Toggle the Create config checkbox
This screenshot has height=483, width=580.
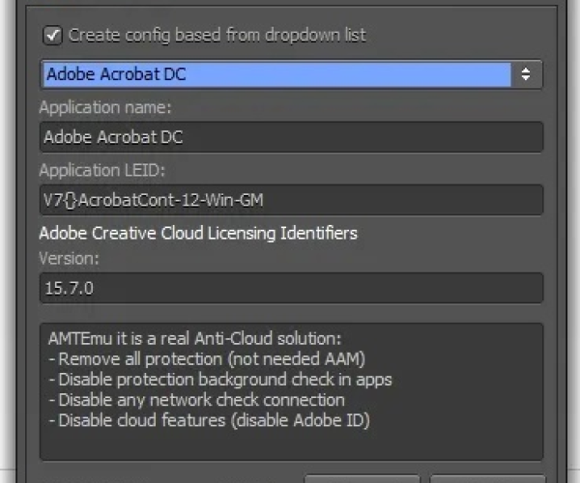coord(52,35)
